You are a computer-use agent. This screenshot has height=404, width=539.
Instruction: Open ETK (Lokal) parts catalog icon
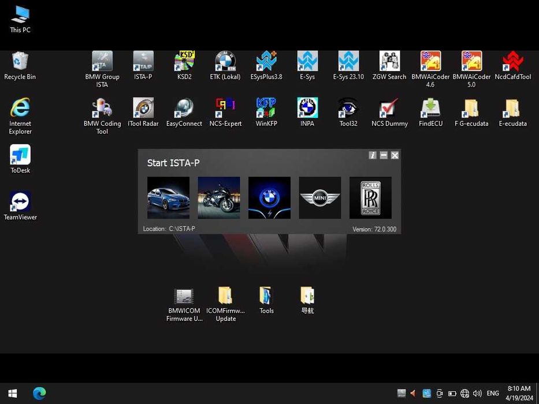(225, 62)
